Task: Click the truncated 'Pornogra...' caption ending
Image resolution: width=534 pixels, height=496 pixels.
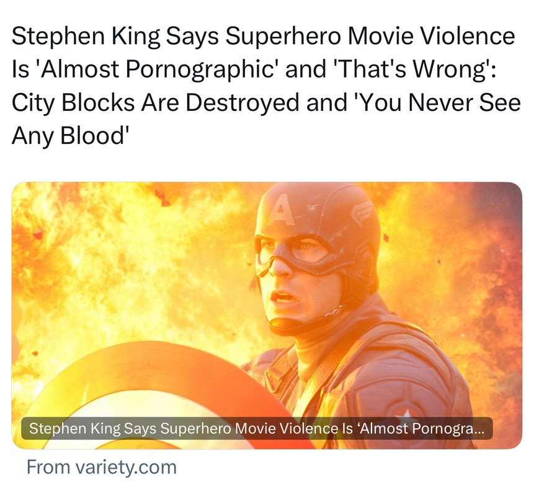Action: (x=448, y=429)
